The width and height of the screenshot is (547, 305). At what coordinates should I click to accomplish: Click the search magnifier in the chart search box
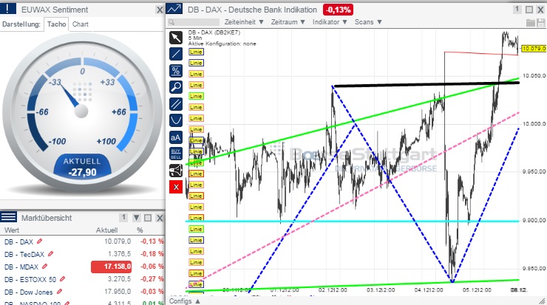(171, 22)
